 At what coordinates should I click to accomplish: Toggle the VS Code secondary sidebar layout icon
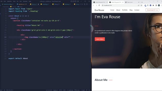(75, 1)
